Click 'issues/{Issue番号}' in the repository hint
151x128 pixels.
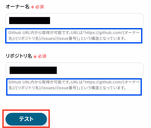pos(60,88)
